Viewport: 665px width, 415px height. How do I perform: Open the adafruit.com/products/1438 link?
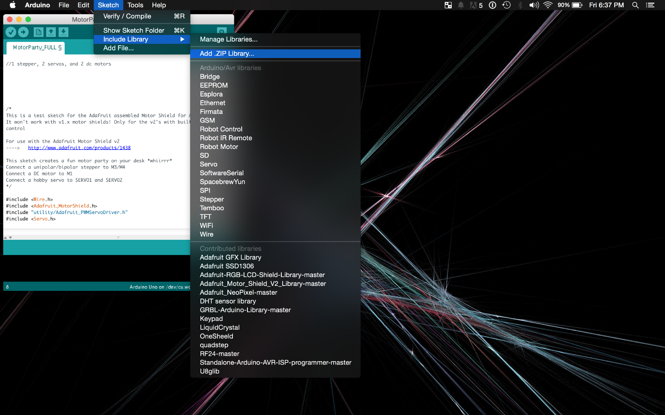79,148
